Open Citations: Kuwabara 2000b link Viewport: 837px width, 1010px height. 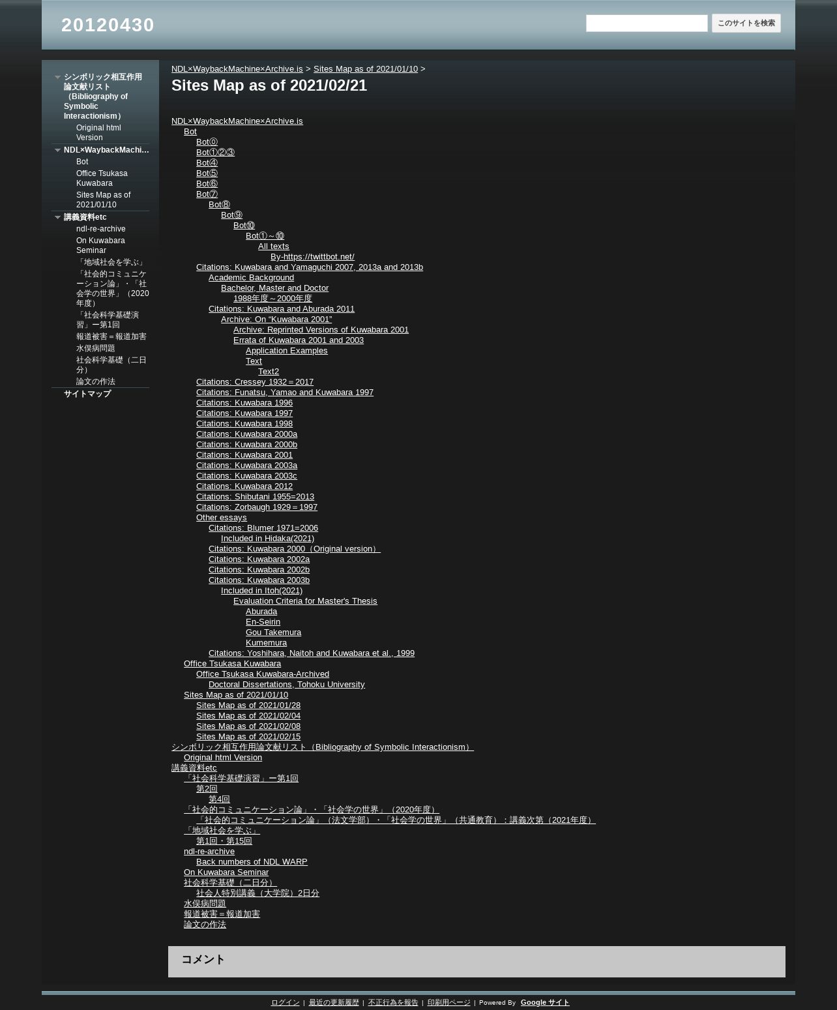tap(246, 444)
